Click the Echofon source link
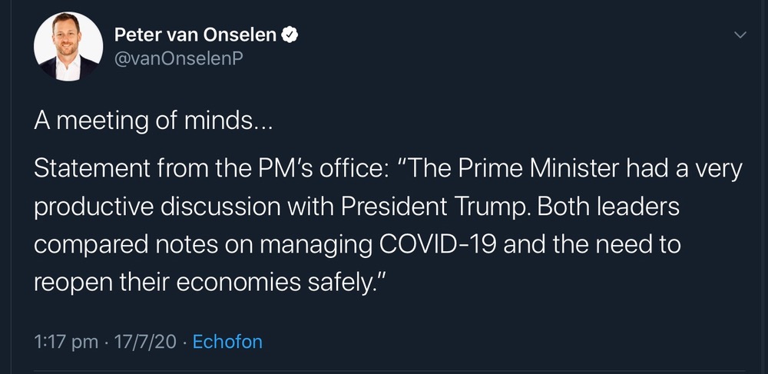Image resolution: width=768 pixels, height=374 pixels. (x=227, y=342)
